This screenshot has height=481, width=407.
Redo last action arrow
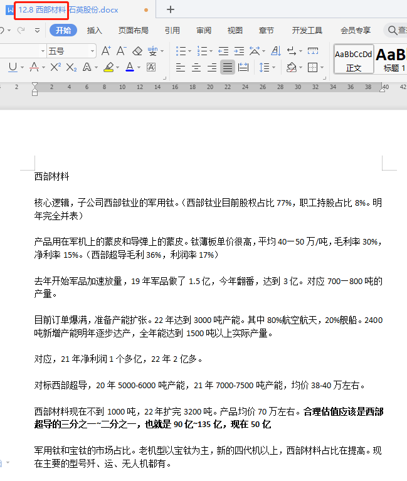pos(21,30)
